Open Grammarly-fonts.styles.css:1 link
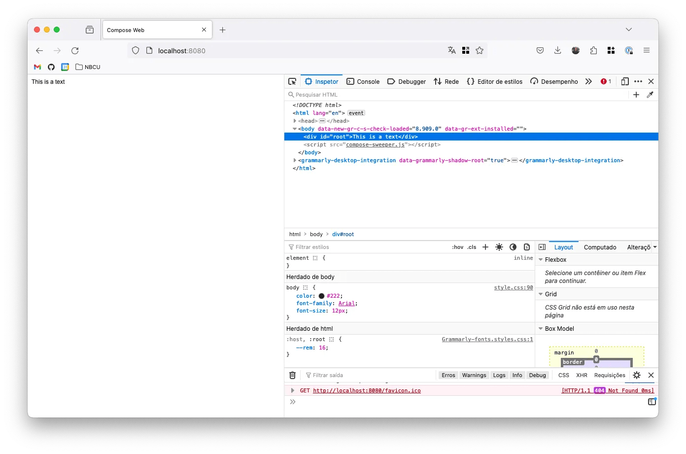 click(x=487, y=340)
